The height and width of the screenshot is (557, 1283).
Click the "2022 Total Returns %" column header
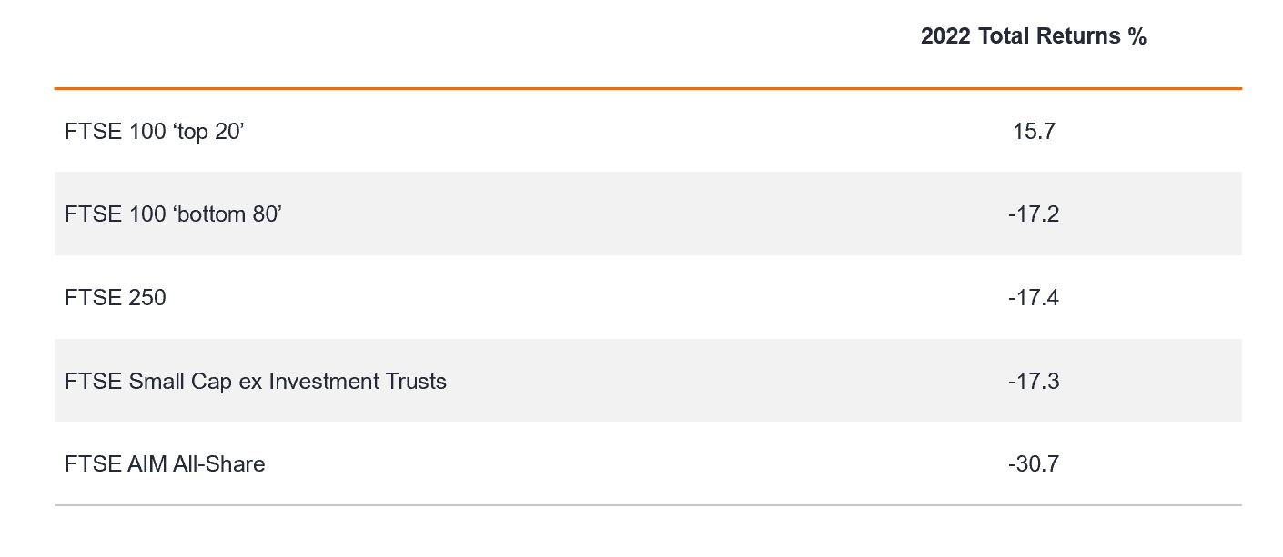tap(1033, 36)
